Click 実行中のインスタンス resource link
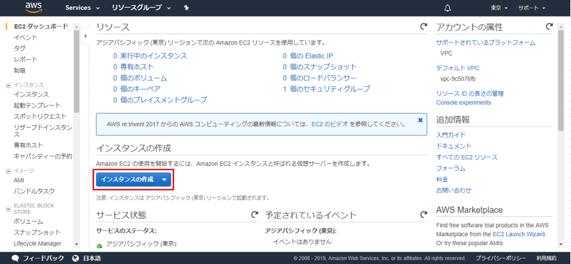This screenshot has height=264, width=571. (x=154, y=56)
